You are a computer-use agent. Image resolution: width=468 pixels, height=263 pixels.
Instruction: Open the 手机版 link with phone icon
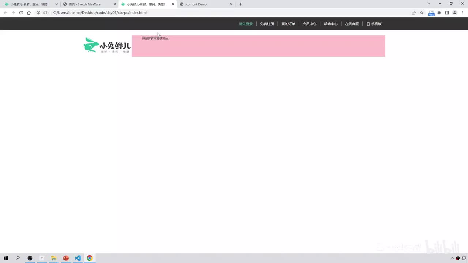coord(374,24)
